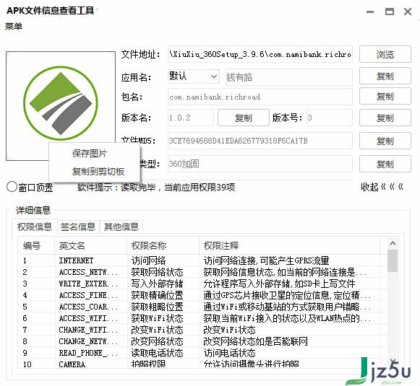Select the ACCESS_COAR... permission row

pos(202,307)
